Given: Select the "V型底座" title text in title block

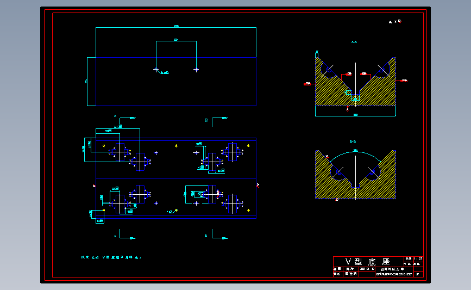Looking at the screenshot, I should 368,261.
